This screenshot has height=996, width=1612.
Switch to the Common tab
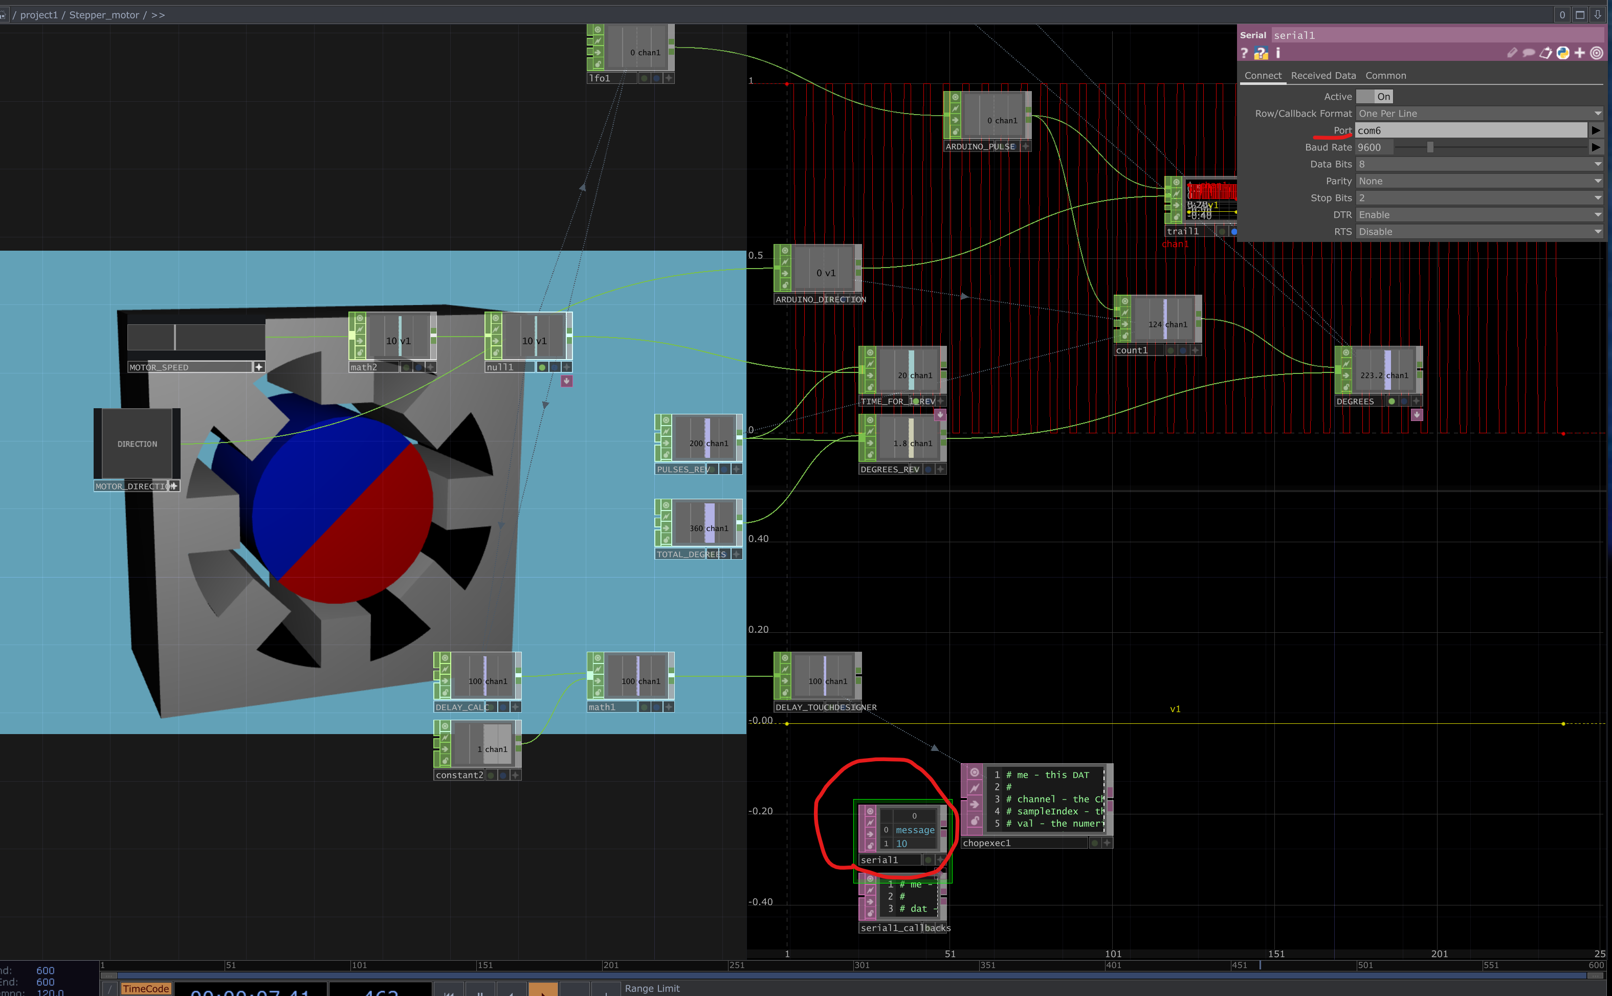pos(1385,76)
